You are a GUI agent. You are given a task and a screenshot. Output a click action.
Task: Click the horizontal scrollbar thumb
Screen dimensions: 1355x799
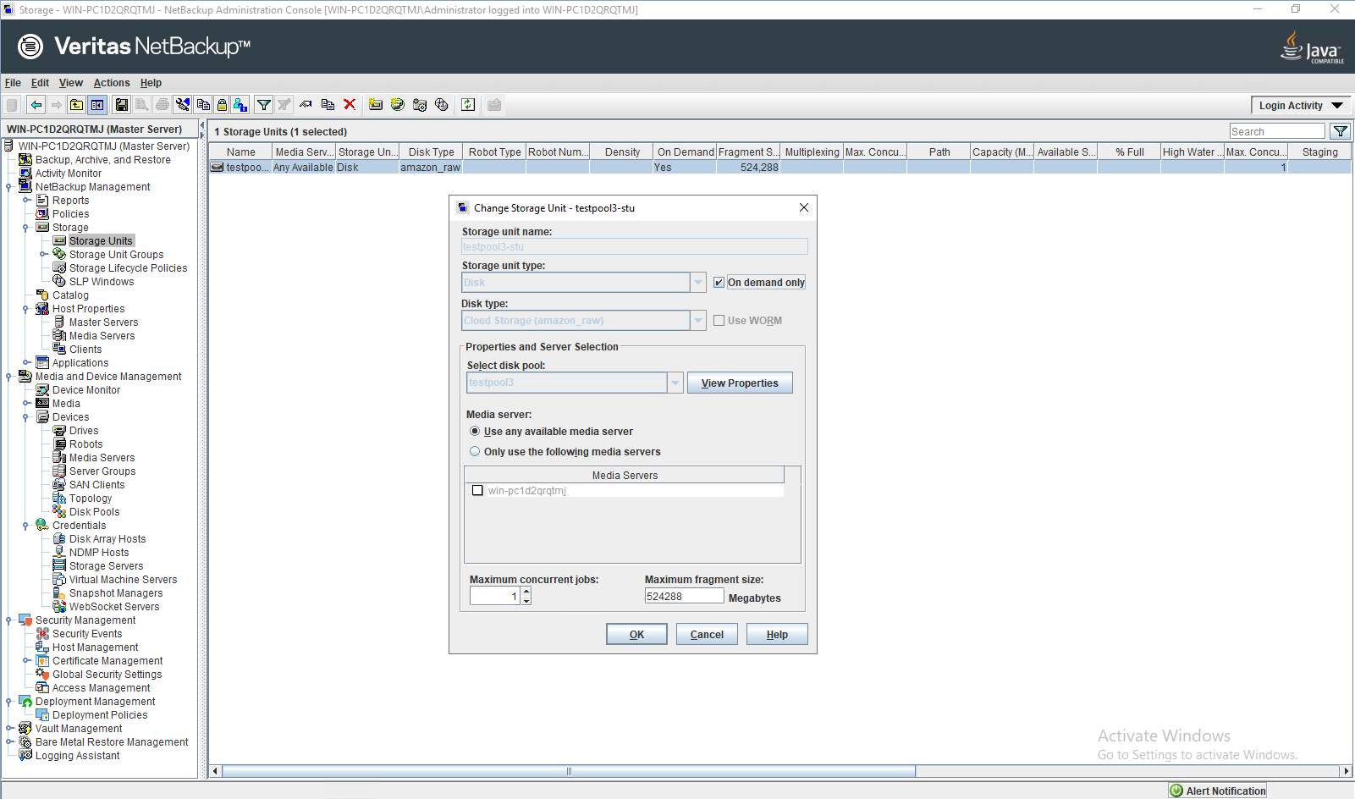[x=569, y=771]
